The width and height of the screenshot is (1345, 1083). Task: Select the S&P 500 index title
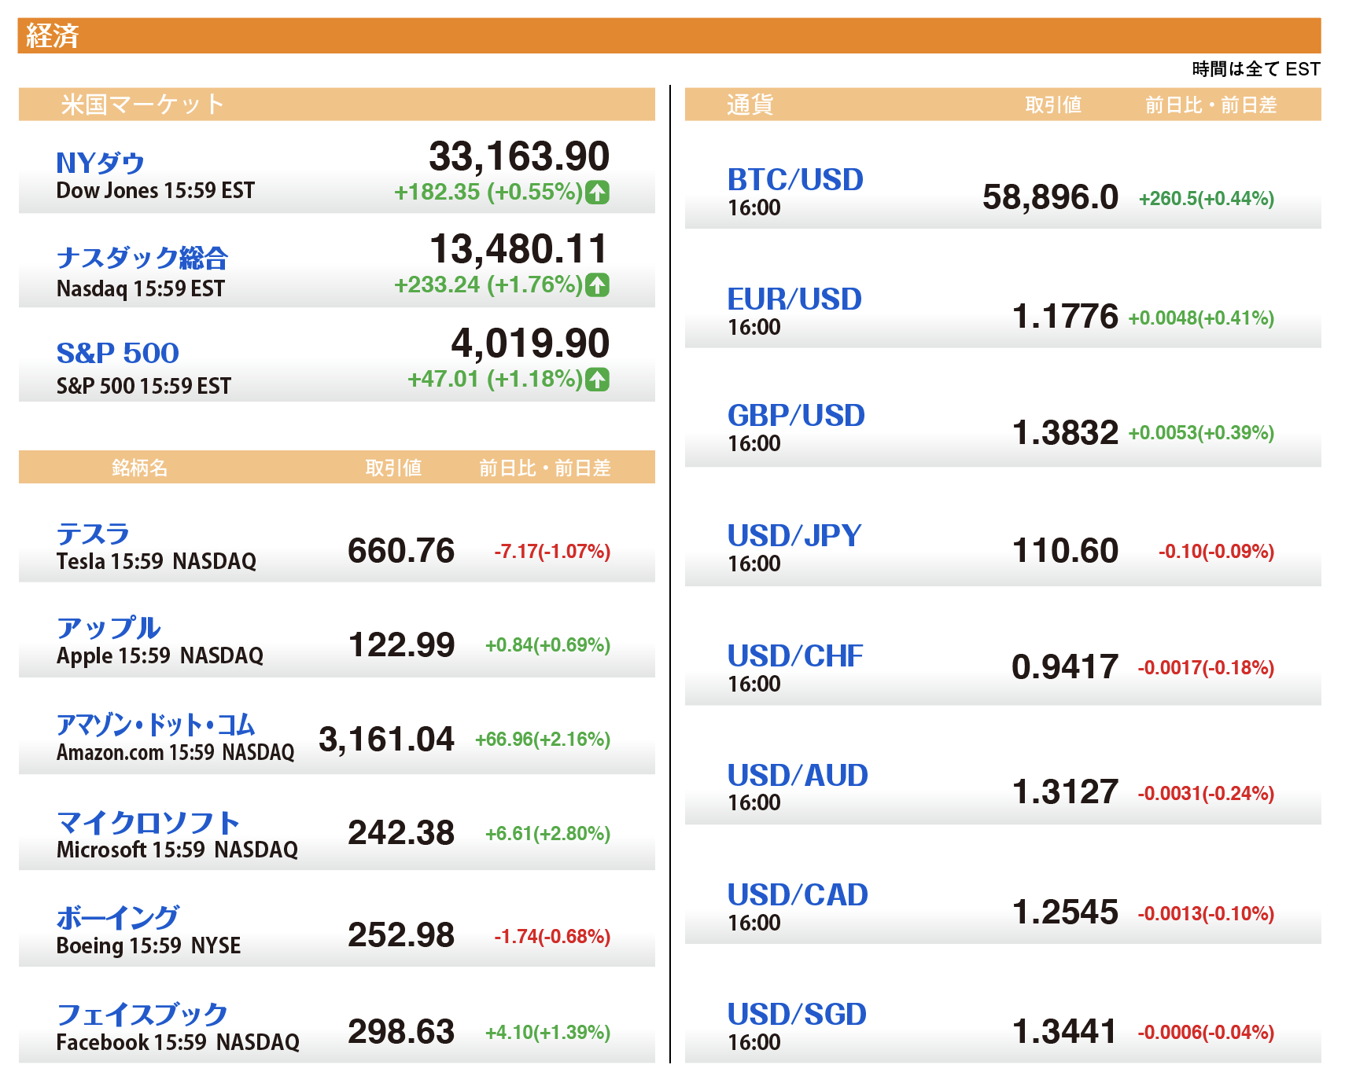[118, 353]
